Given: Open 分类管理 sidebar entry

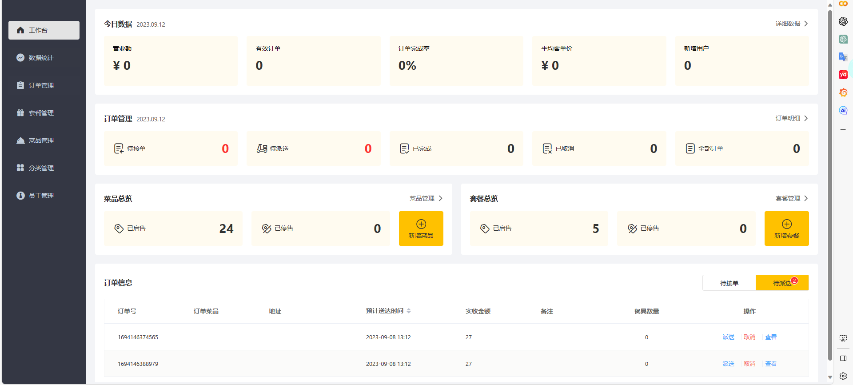Looking at the screenshot, I should point(41,168).
